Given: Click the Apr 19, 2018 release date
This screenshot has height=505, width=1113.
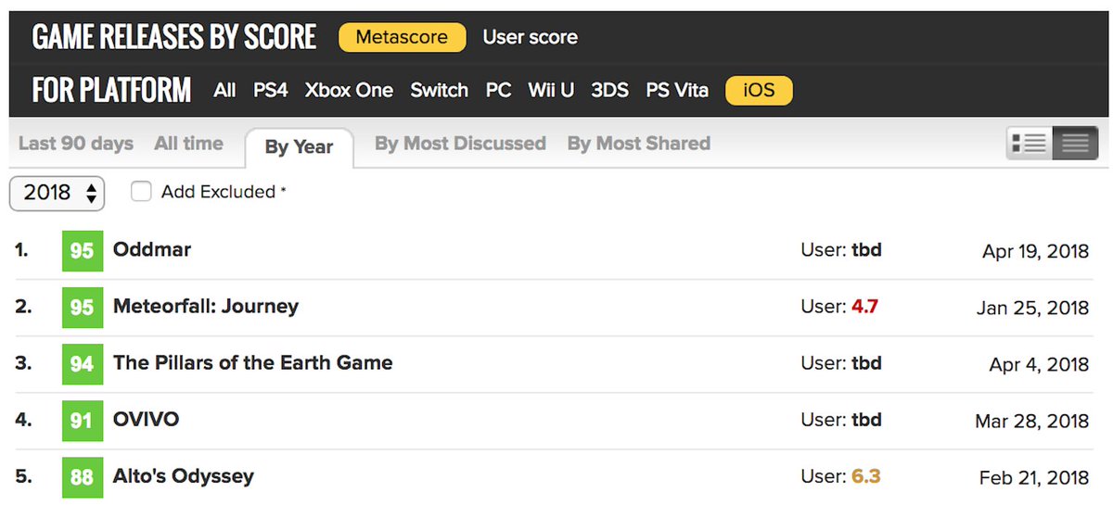Looking at the screenshot, I should [1035, 251].
